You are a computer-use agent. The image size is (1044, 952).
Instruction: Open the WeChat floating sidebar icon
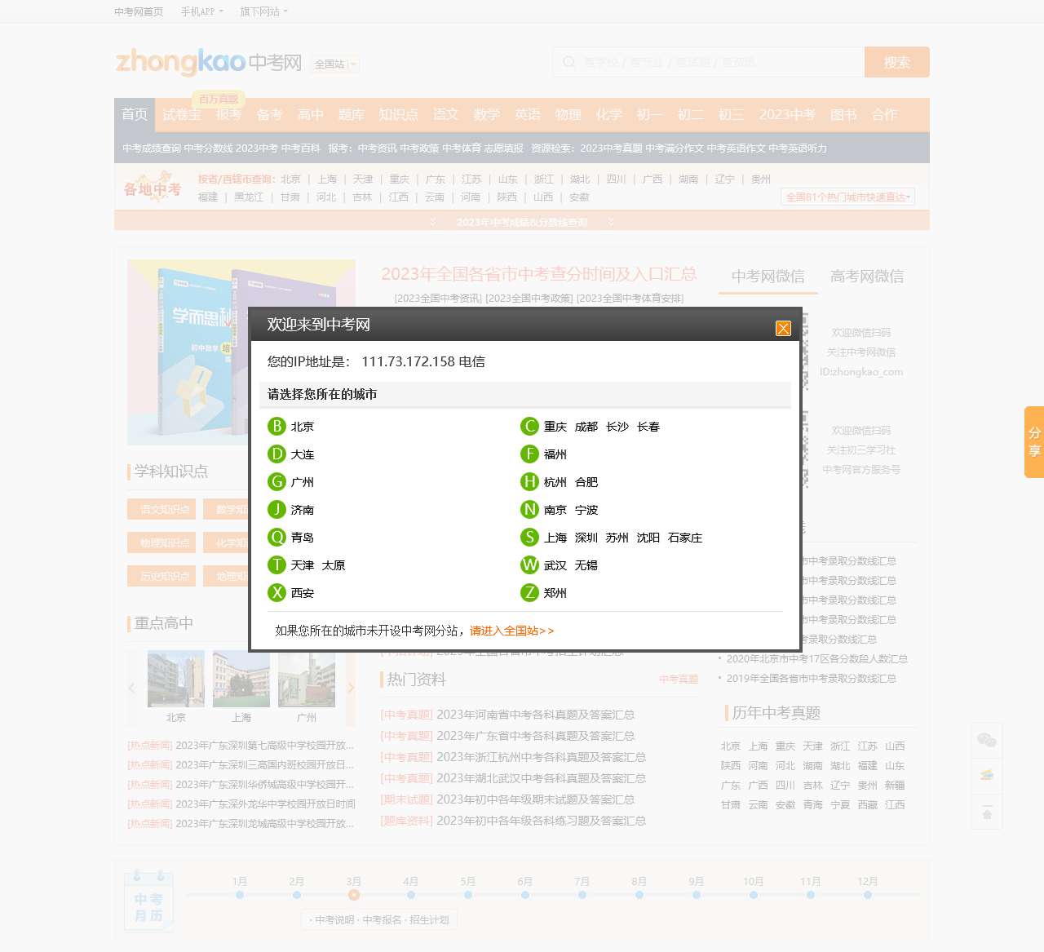click(987, 740)
